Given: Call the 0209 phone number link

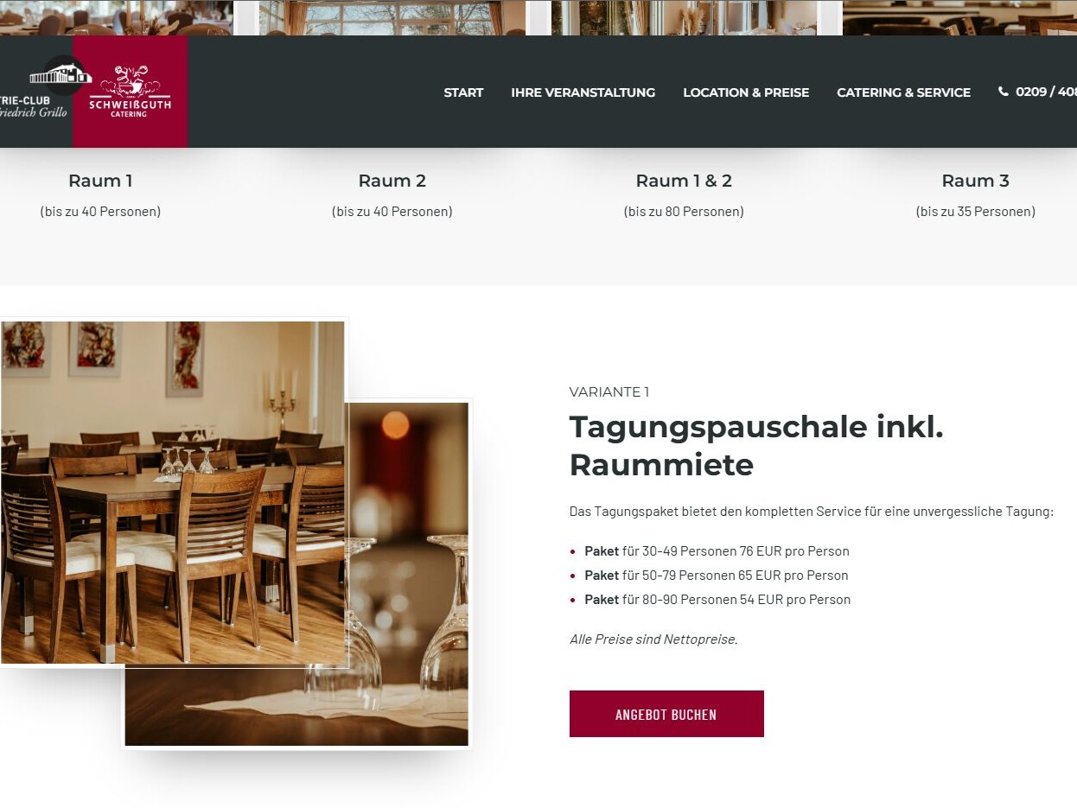Looking at the screenshot, I should 1046,92.
